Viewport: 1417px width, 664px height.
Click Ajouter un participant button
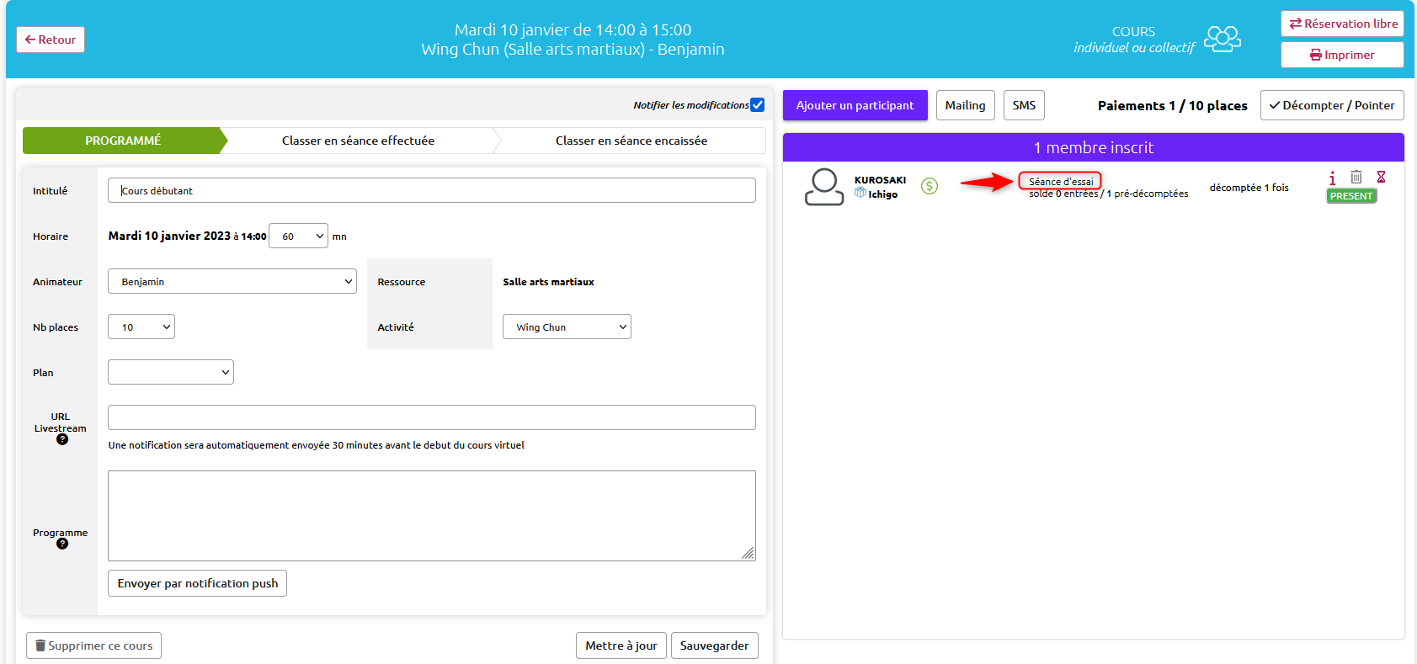(855, 105)
